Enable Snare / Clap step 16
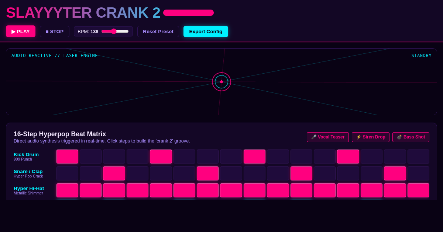The image size is (443, 232). 418,173
